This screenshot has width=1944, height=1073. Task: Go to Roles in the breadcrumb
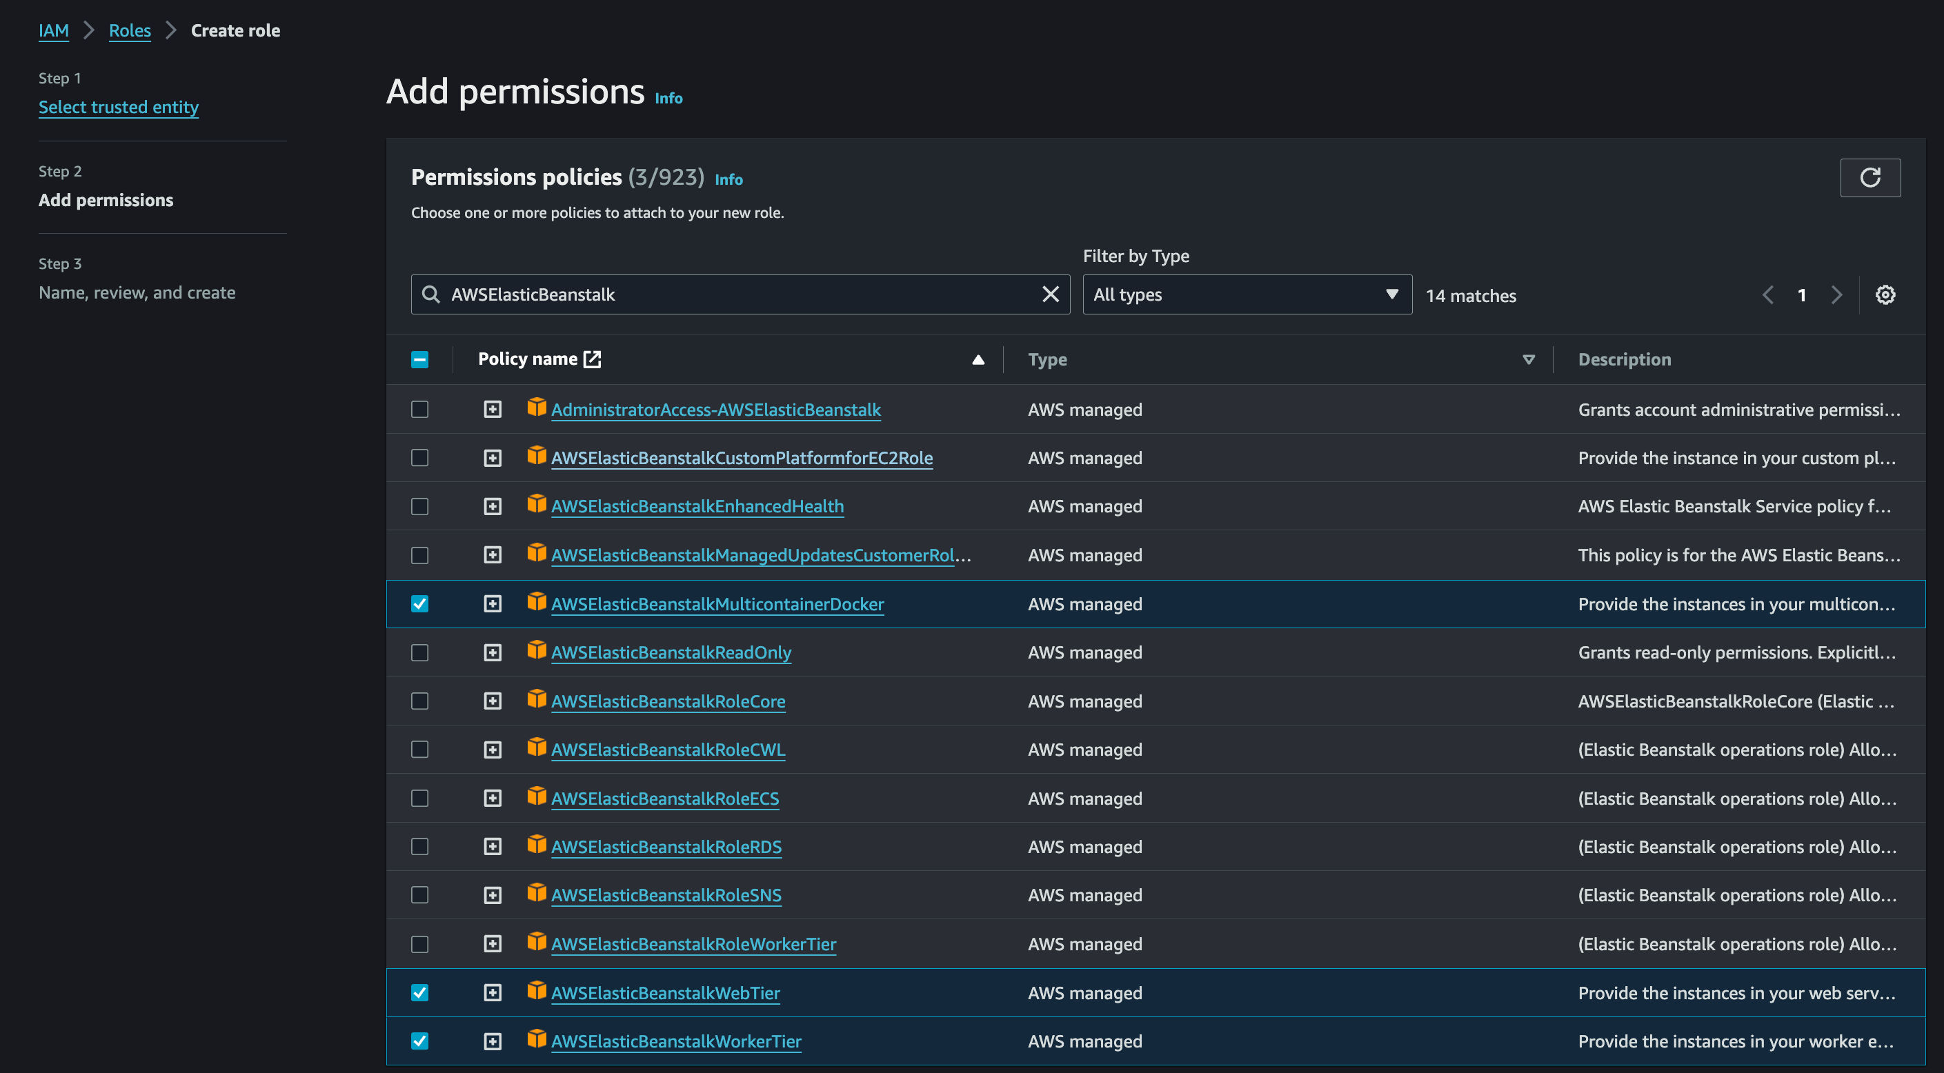point(130,31)
